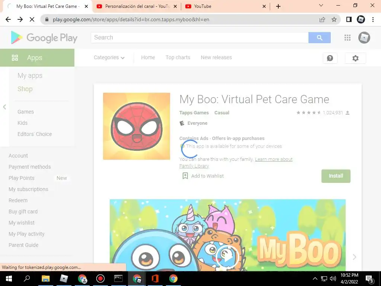
Task: Click the blue search magnifier button
Action: 320,38
